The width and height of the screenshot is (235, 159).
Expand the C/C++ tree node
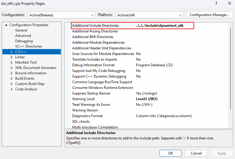tap(12, 52)
